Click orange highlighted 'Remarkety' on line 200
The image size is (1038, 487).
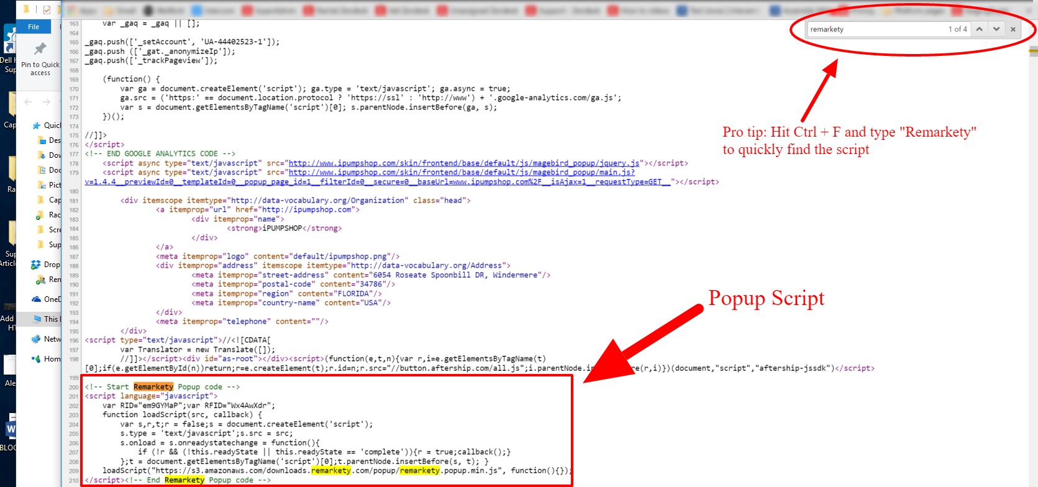click(x=153, y=387)
